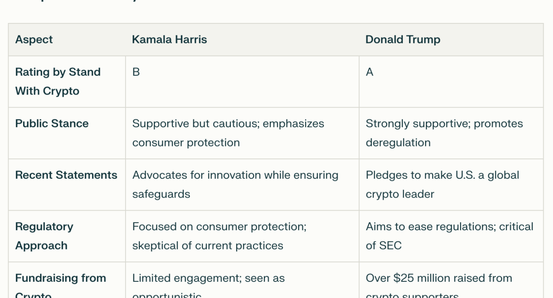
Task: Select the Public Stance row label
Action: (52, 123)
